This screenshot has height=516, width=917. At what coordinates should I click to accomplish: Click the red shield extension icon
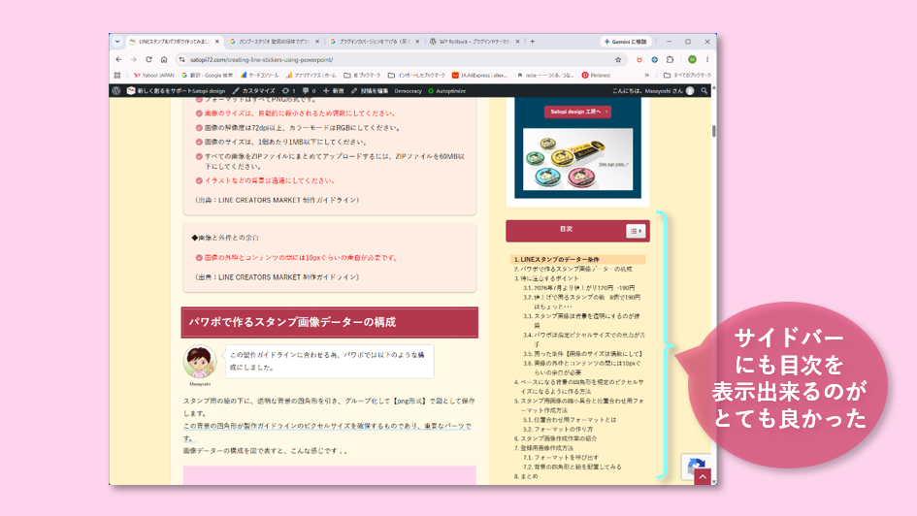coord(639,59)
